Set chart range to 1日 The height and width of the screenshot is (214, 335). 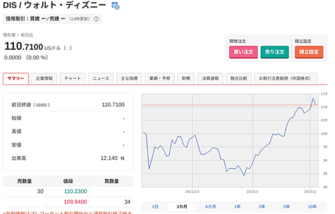(155, 207)
